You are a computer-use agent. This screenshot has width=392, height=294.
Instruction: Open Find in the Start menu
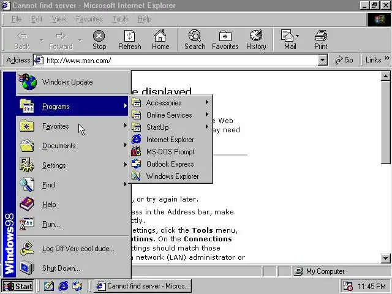coord(72,185)
